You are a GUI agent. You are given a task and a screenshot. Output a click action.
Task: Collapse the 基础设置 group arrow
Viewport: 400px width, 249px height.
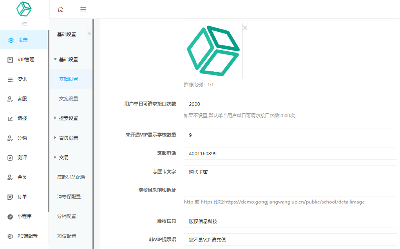click(55, 59)
